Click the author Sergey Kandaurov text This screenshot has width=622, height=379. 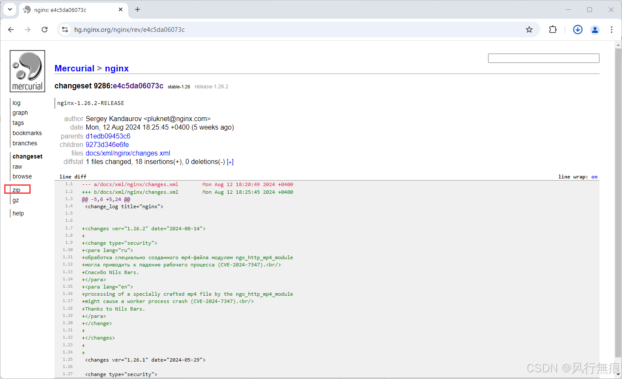tap(148, 119)
